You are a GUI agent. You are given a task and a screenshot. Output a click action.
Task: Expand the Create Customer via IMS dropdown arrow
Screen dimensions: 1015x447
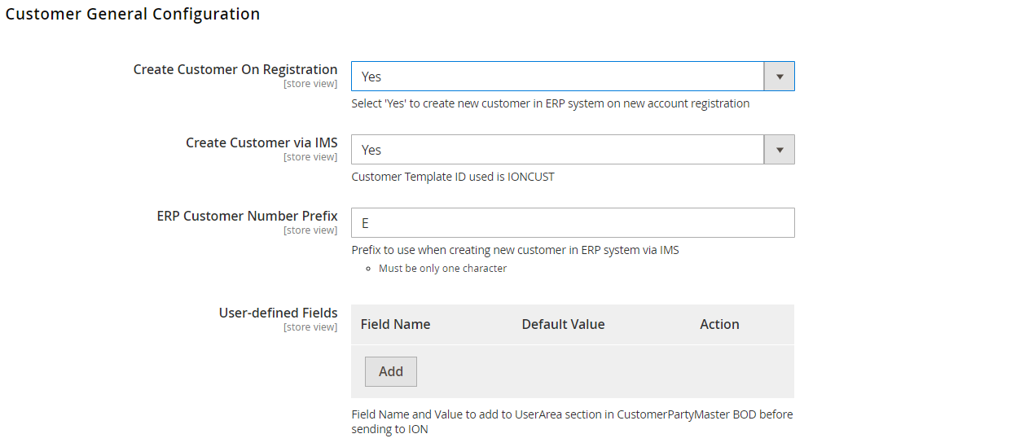click(x=779, y=150)
